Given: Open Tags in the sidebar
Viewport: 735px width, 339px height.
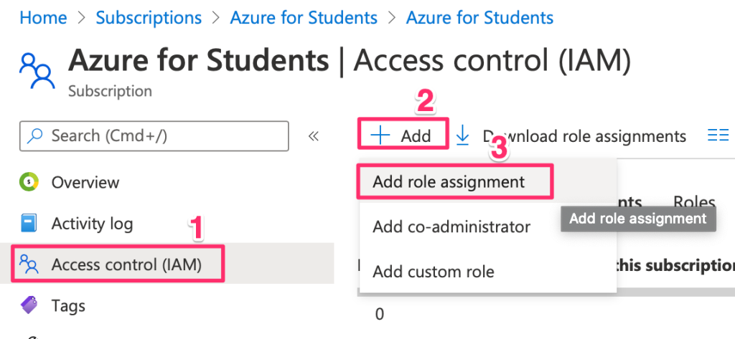Looking at the screenshot, I should tap(68, 306).
